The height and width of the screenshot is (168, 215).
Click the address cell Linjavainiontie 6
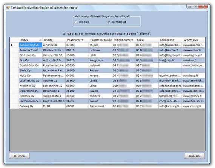54,101
